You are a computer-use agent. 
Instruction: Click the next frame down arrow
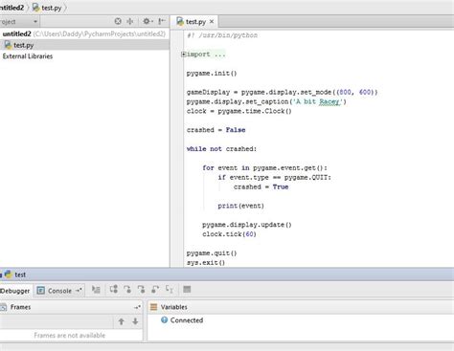click(x=135, y=321)
